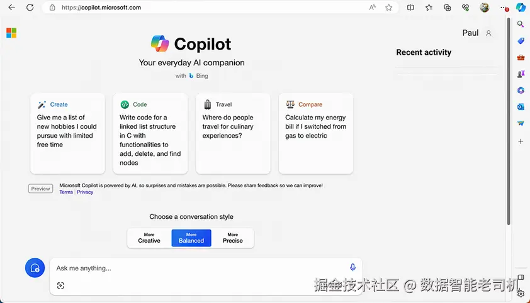Image resolution: width=530 pixels, height=303 pixels.
Task: Open the Shopping tag icon in sidebar
Action: tap(521, 41)
